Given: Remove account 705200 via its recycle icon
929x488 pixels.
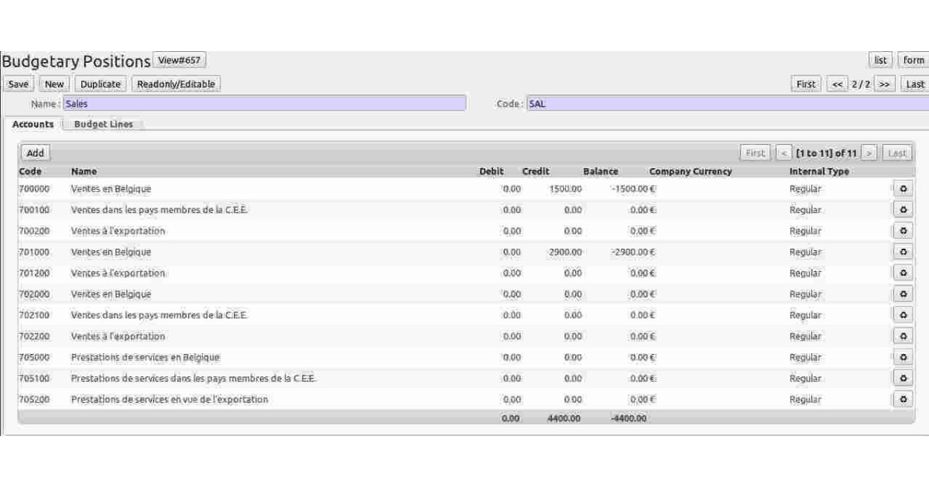Looking at the screenshot, I should pos(902,399).
